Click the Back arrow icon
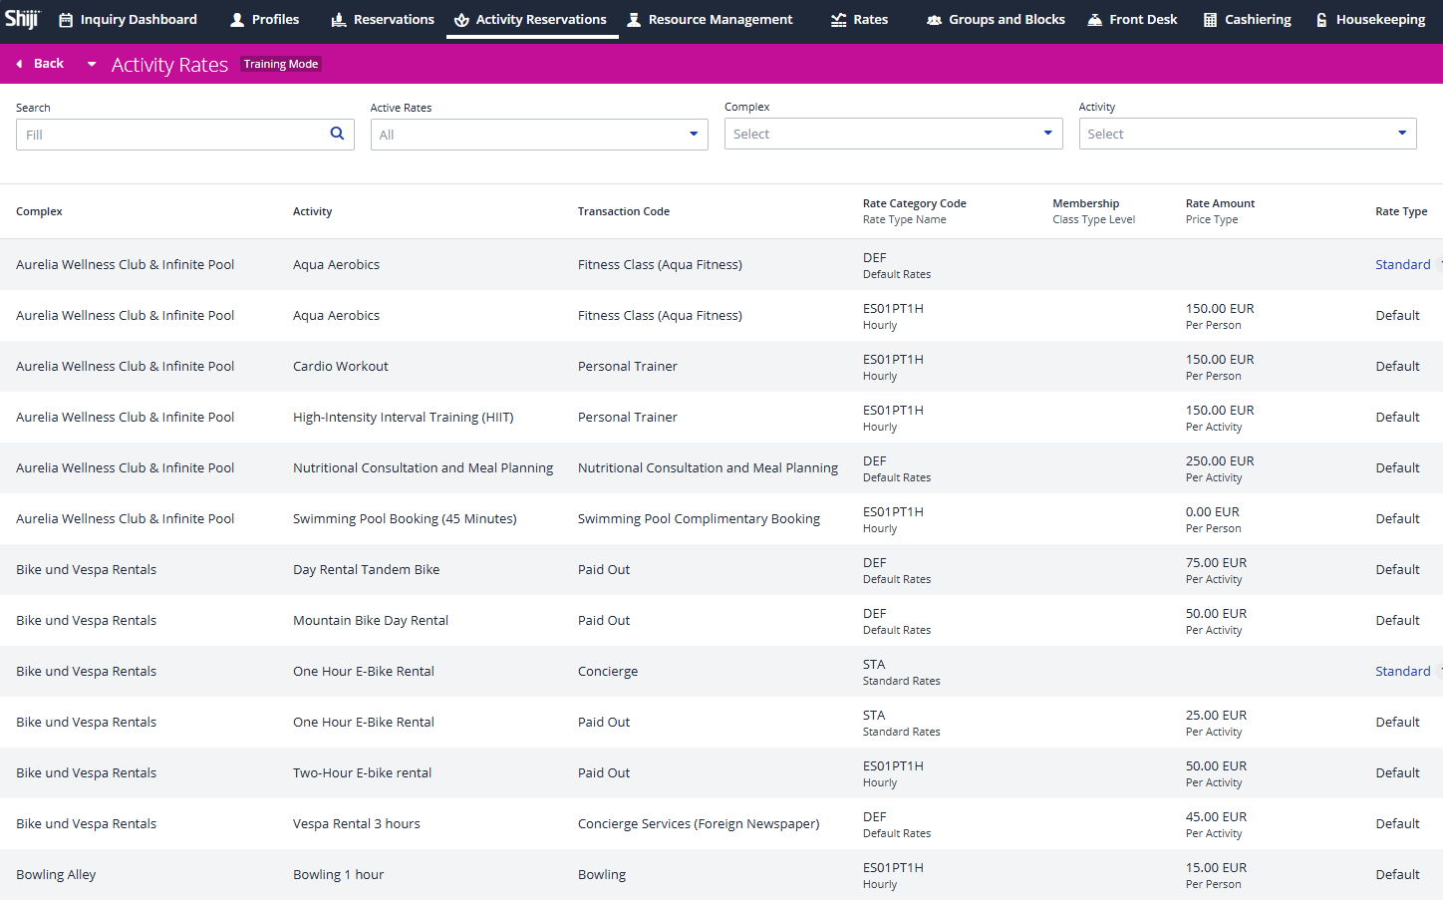Image resolution: width=1443 pixels, height=902 pixels. click(x=19, y=64)
